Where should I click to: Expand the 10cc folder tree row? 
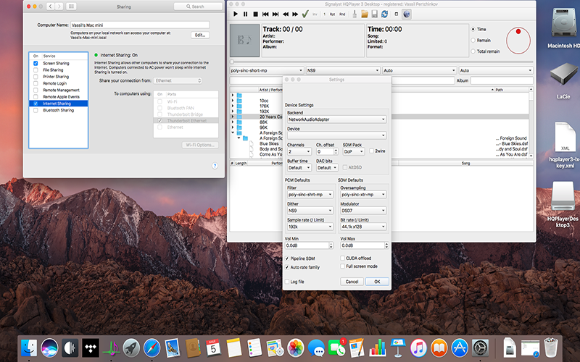(x=233, y=101)
